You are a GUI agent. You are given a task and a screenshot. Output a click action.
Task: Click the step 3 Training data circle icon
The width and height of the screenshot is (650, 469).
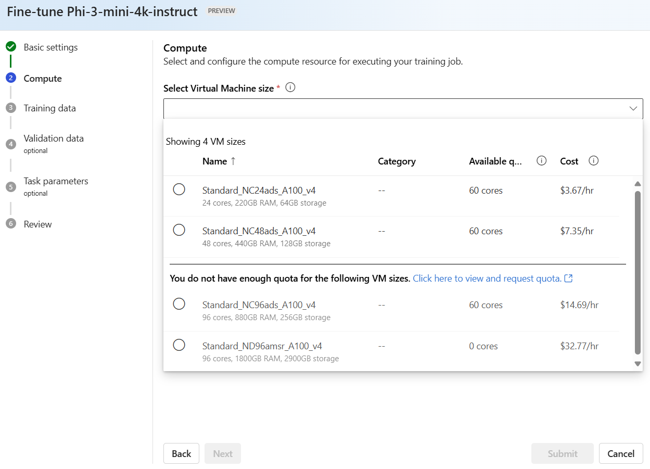11,108
